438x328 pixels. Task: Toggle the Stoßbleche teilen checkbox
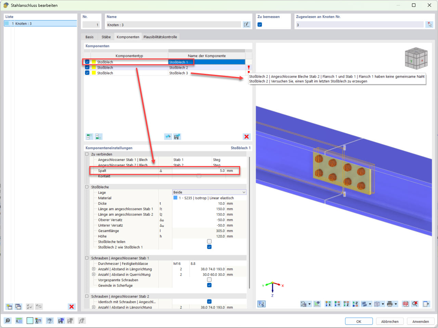(209, 241)
